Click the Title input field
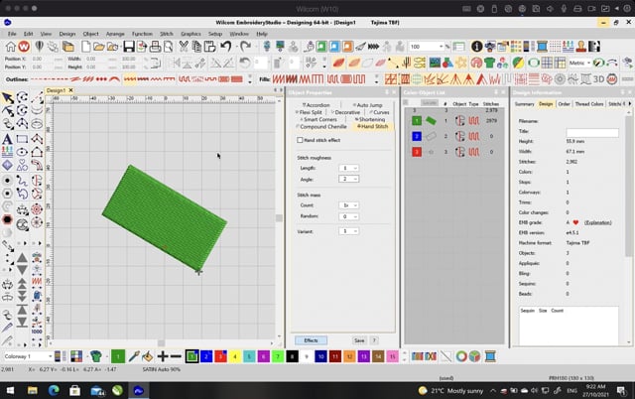The image size is (635, 399). [x=591, y=132]
